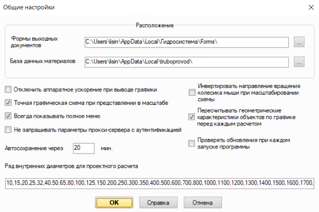Click the Формы выходных документов path field
319x212 pixels.
tap(186, 42)
